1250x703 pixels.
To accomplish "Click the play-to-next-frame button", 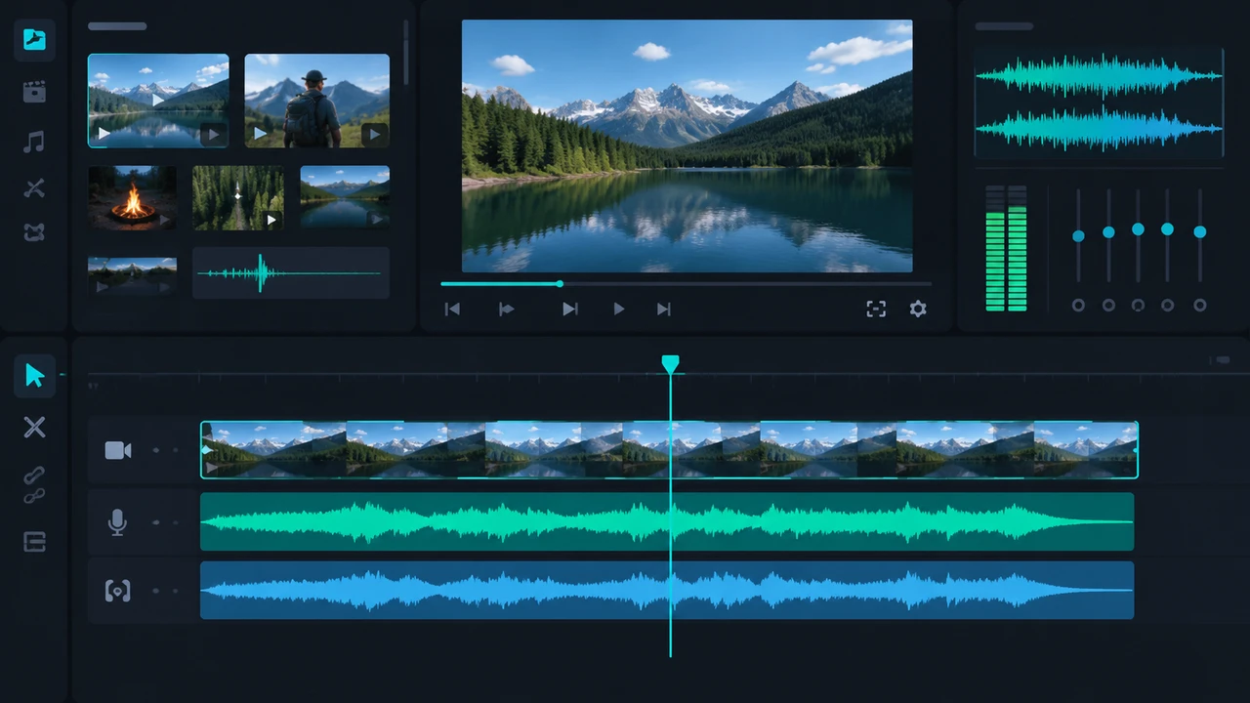I will (570, 310).
